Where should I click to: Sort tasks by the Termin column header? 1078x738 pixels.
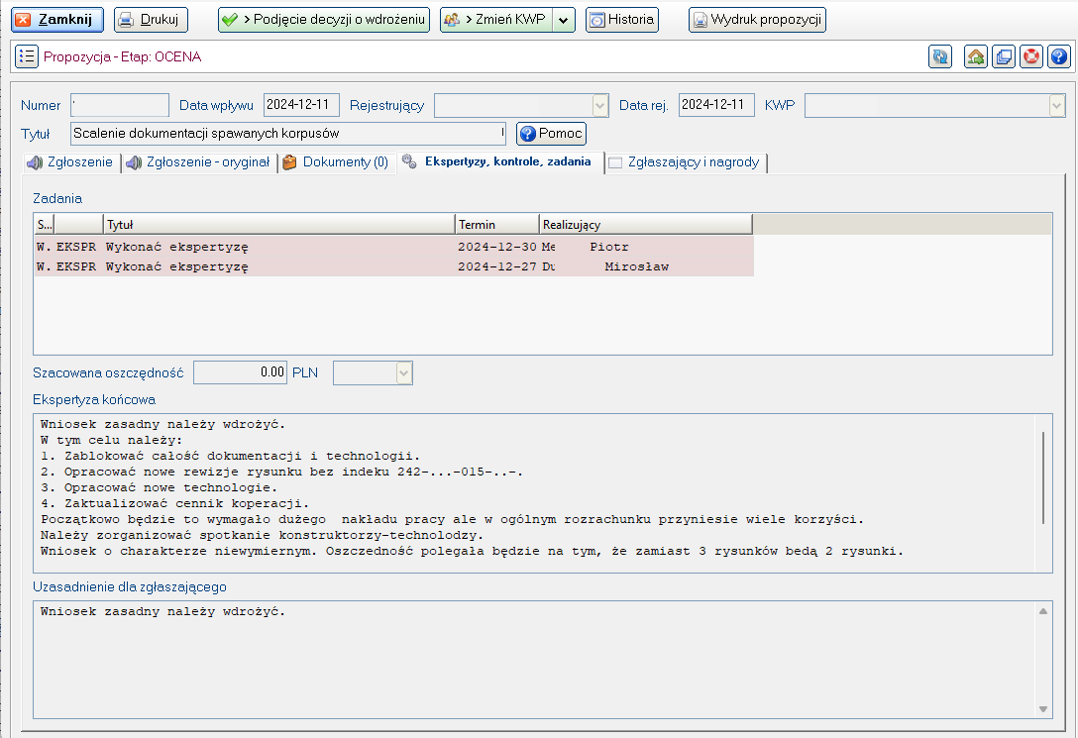[497, 224]
